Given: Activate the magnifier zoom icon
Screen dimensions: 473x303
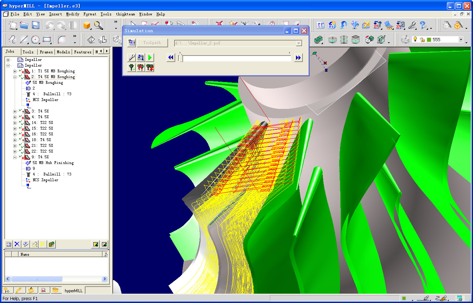Looking at the screenshot, I should tap(98, 25).
